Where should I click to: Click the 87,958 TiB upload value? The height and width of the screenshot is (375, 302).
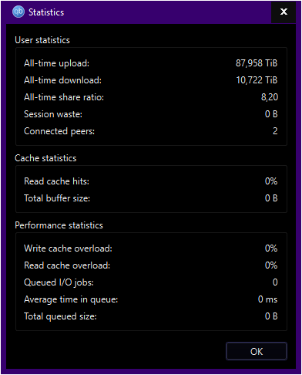[257, 63]
